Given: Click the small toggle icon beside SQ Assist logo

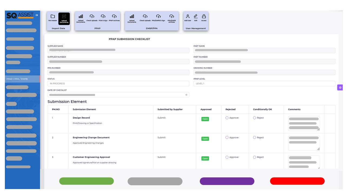Looking at the screenshot, I should click(36, 15).
